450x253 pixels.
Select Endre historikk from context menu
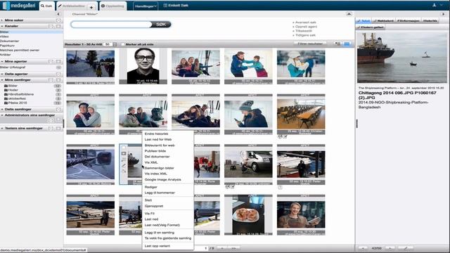[x=156, y=134]
